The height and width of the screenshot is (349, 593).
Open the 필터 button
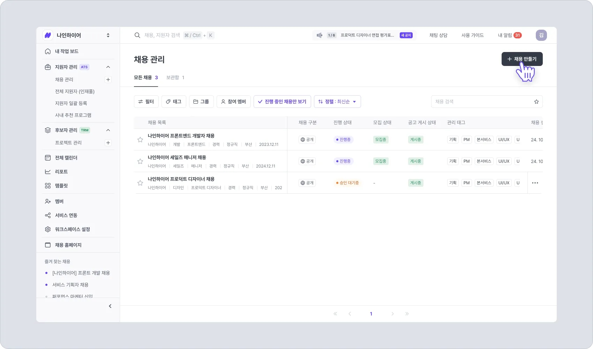point(146,102)
